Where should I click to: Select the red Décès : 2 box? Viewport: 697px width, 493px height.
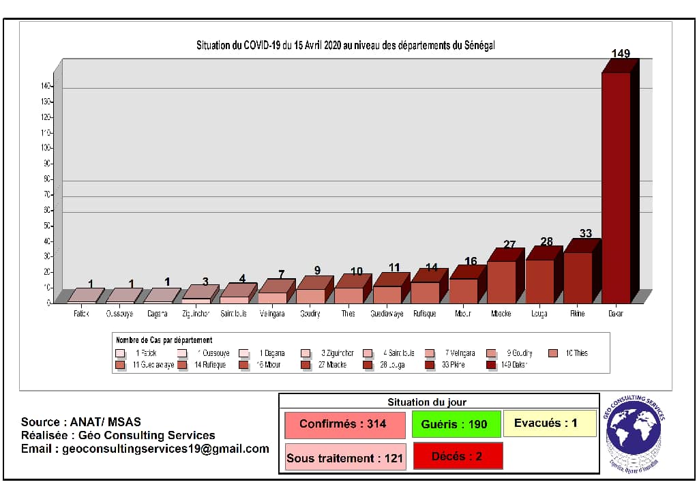[x=458, y=455]
